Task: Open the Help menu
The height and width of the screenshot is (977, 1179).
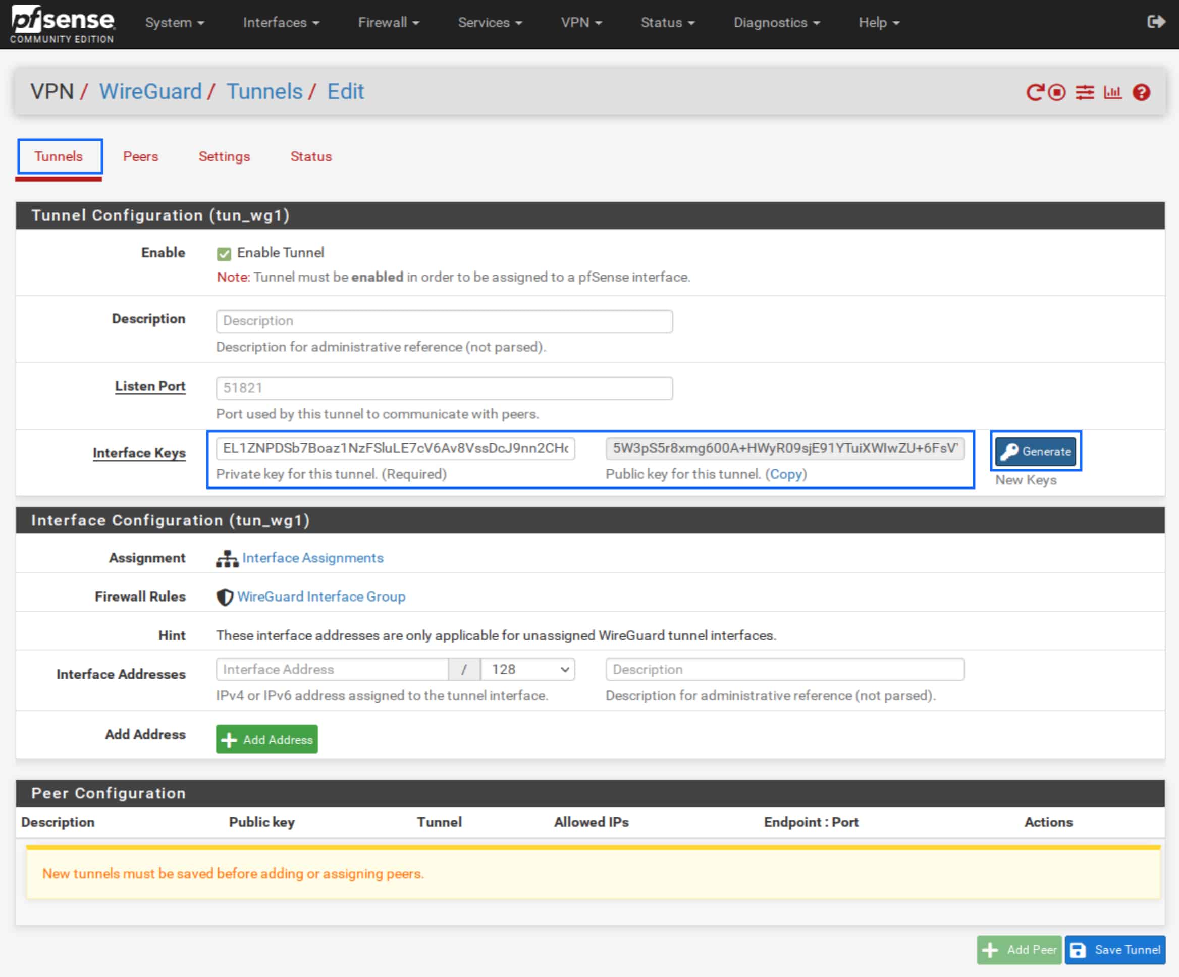Action: (x=879, y=23)
